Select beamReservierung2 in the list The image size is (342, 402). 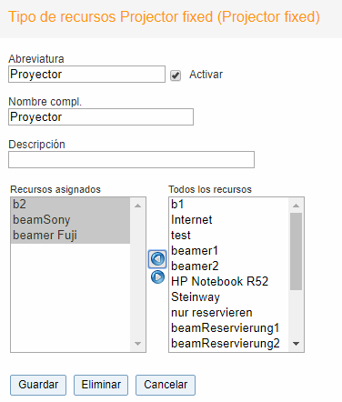click(x=229, y=344)
